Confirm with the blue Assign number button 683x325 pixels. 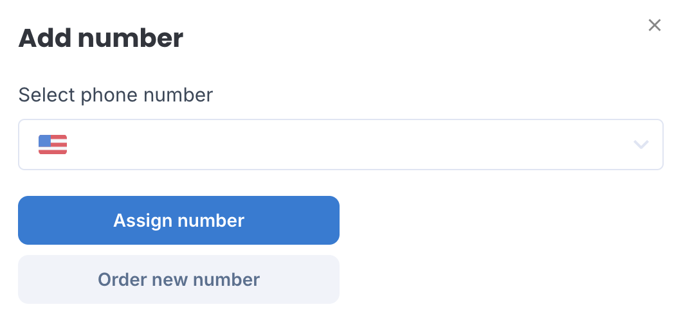click(179, 220)
